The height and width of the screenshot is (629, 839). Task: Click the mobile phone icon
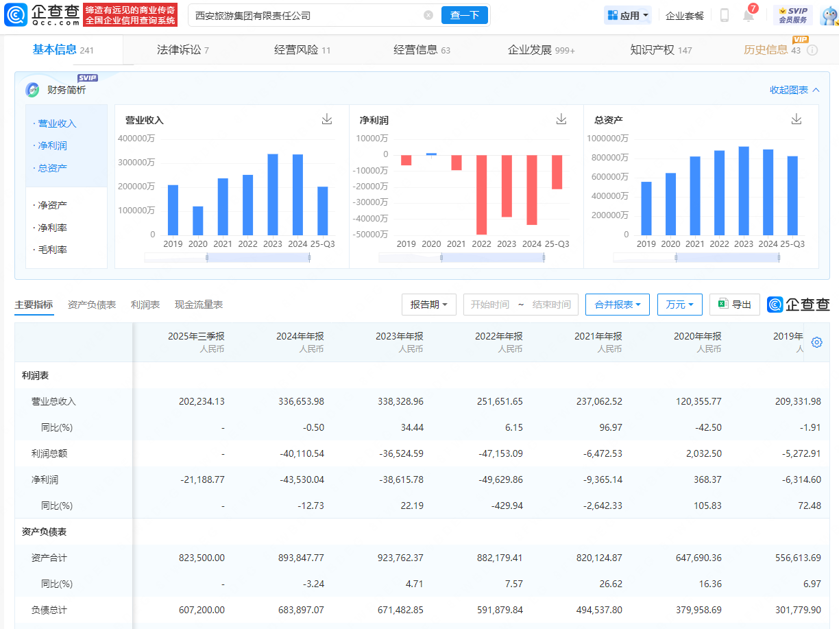[725, 15]
